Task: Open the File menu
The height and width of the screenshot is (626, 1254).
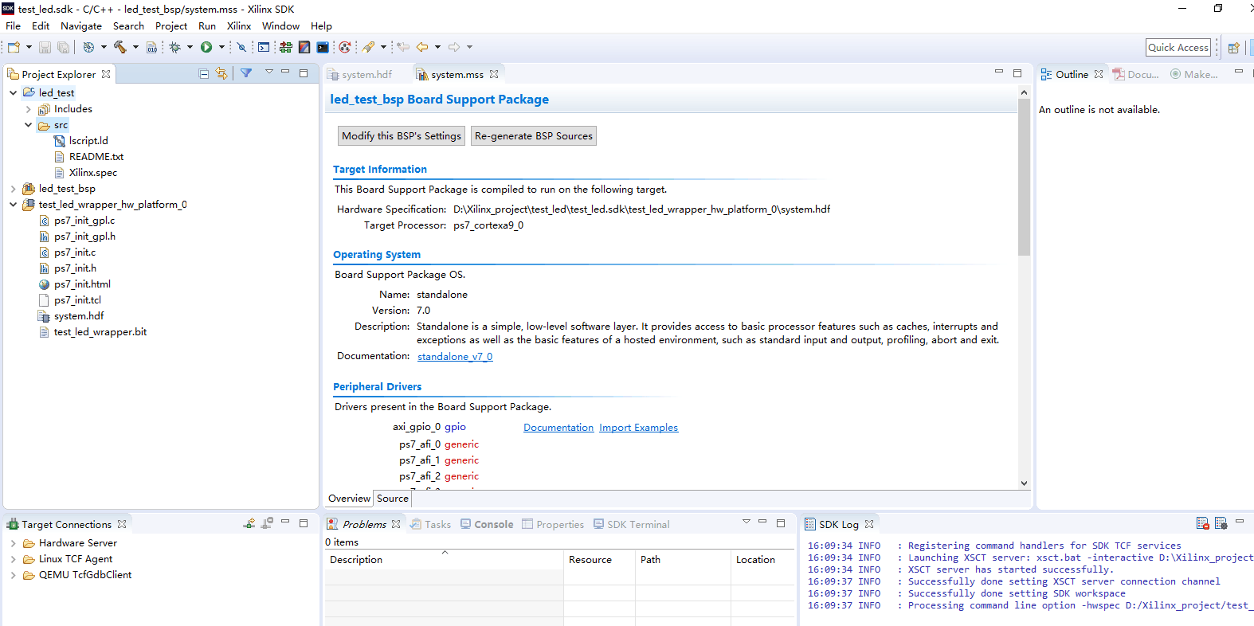Action: point(13,26)
